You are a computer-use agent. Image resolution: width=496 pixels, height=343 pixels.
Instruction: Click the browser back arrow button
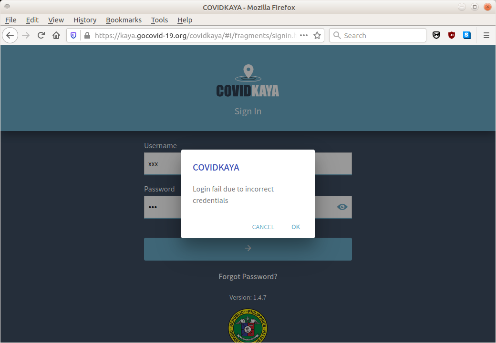click(x=10, y=35)
